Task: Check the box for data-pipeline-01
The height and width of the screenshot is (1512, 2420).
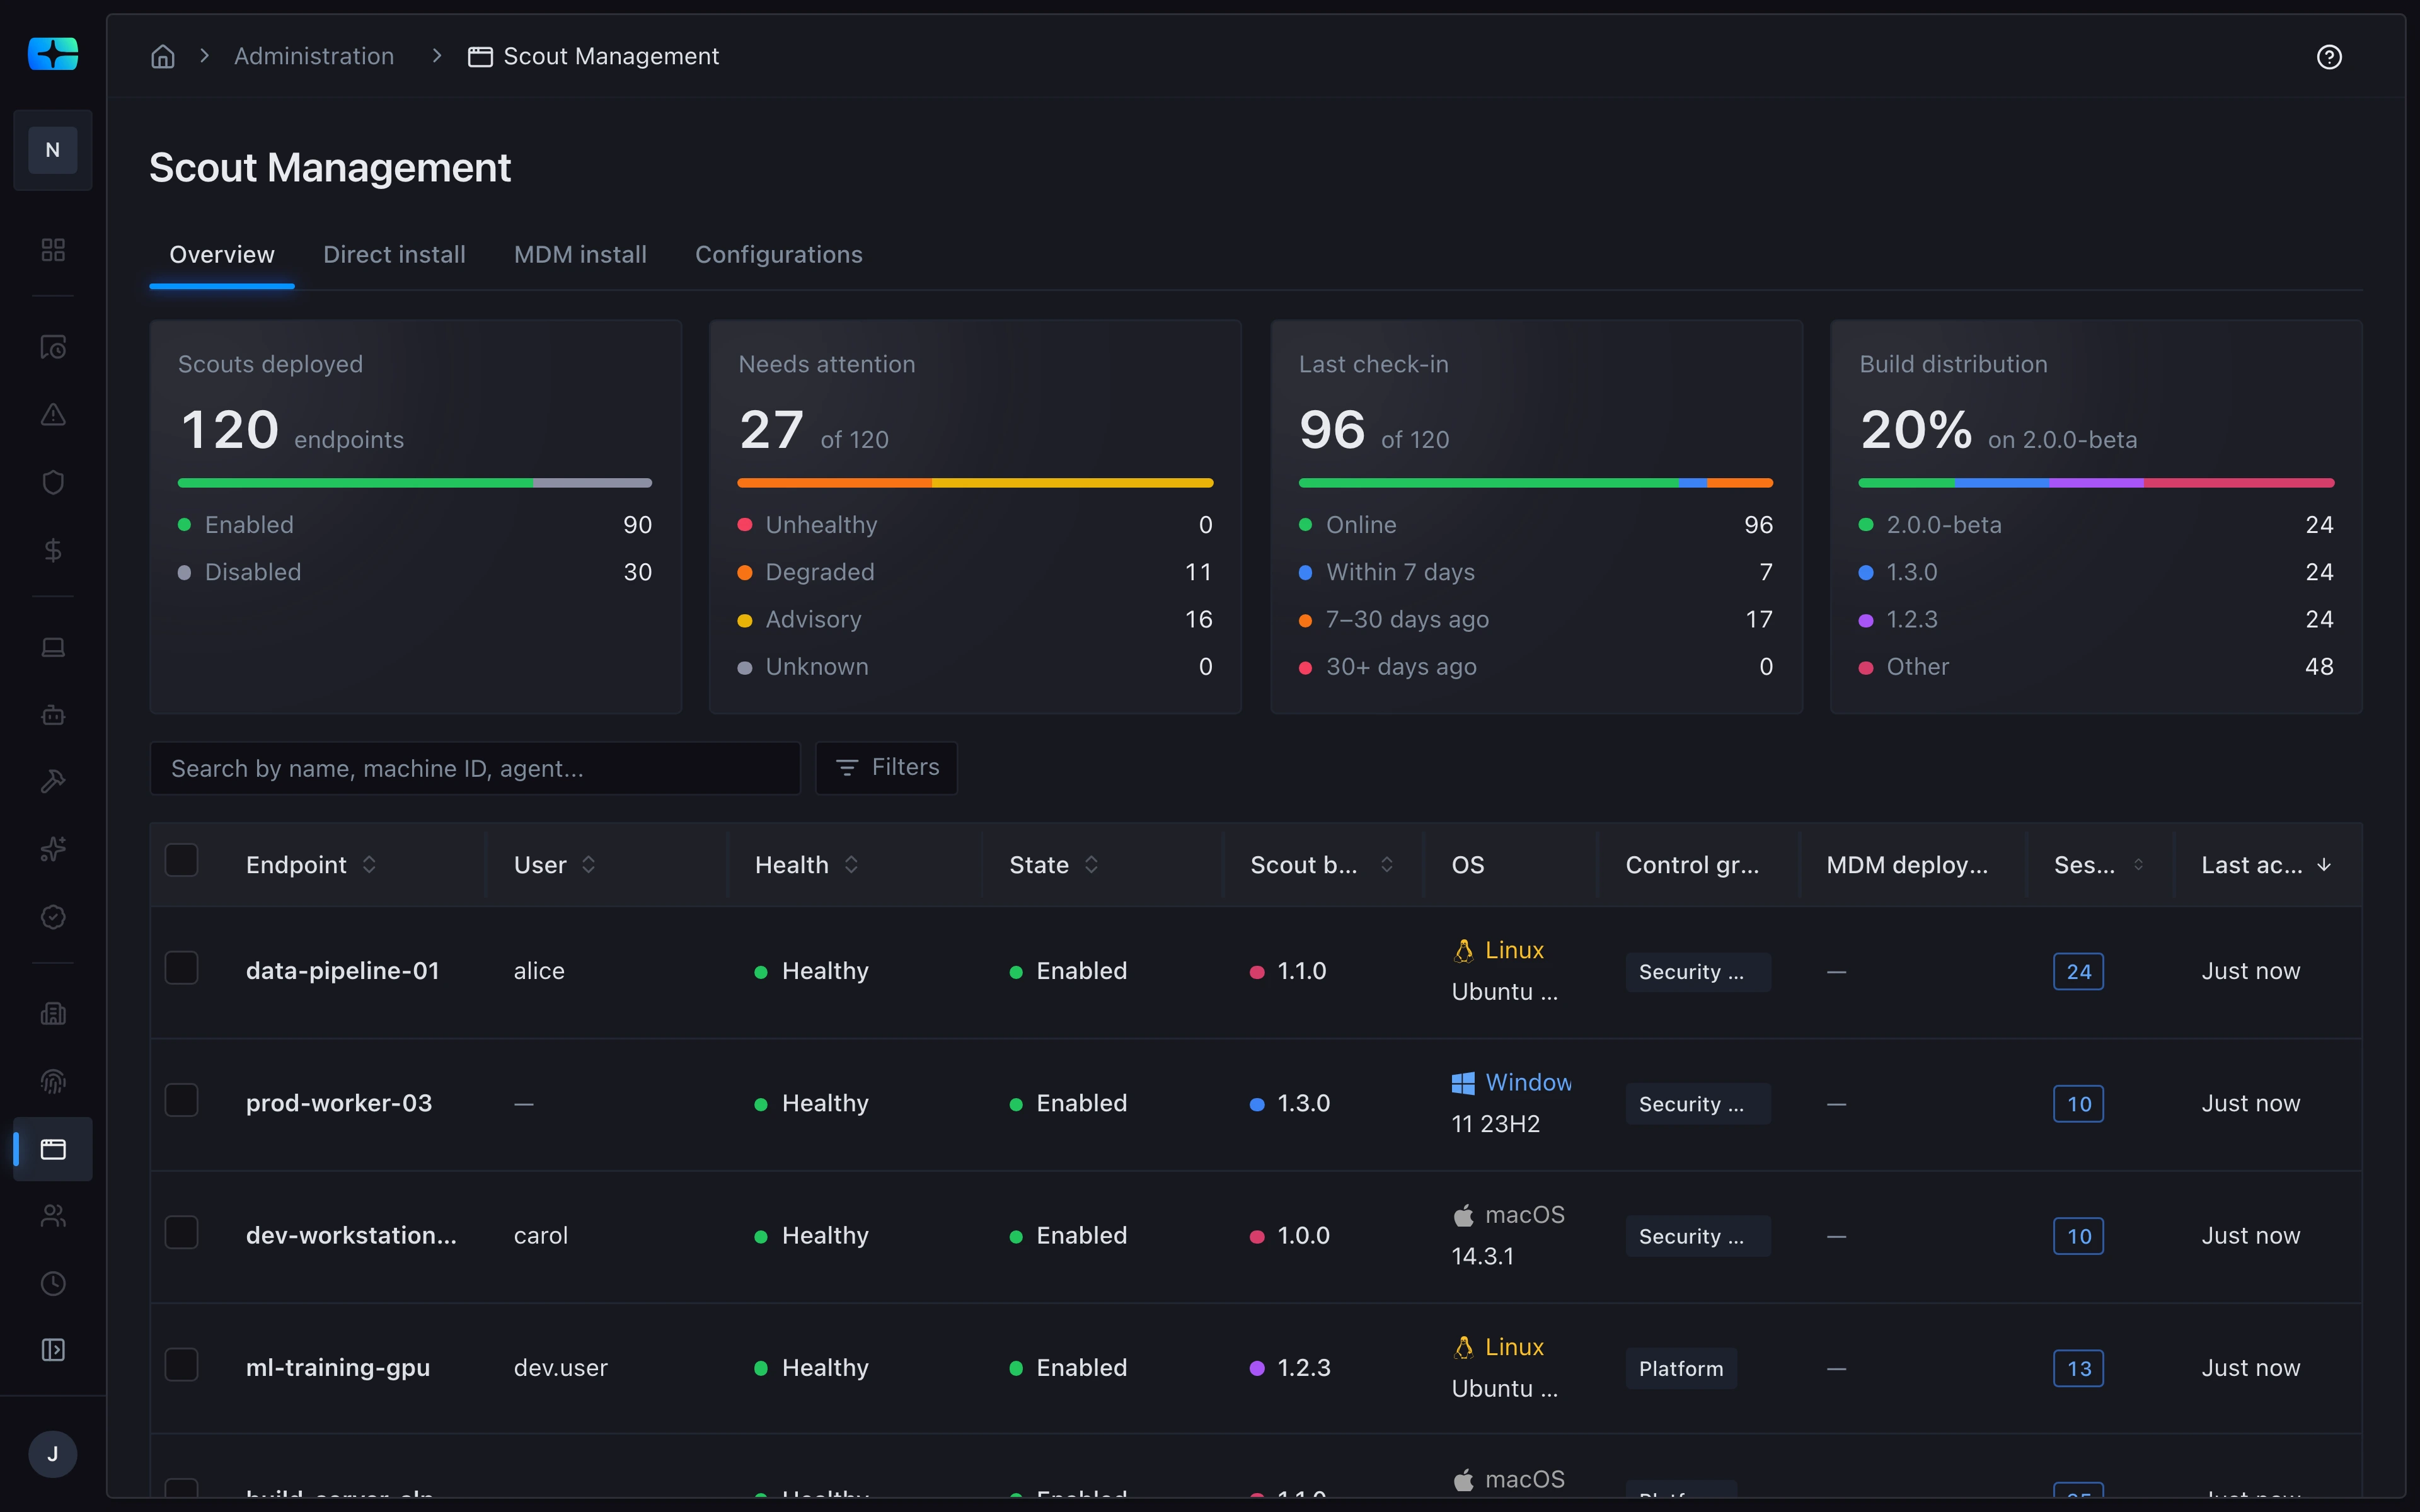Action: (x=181, y=968)
